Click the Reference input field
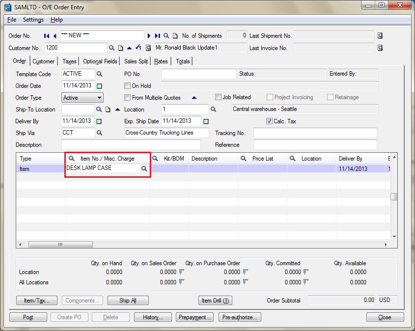415x331 pixels. [x=315, y=145]
